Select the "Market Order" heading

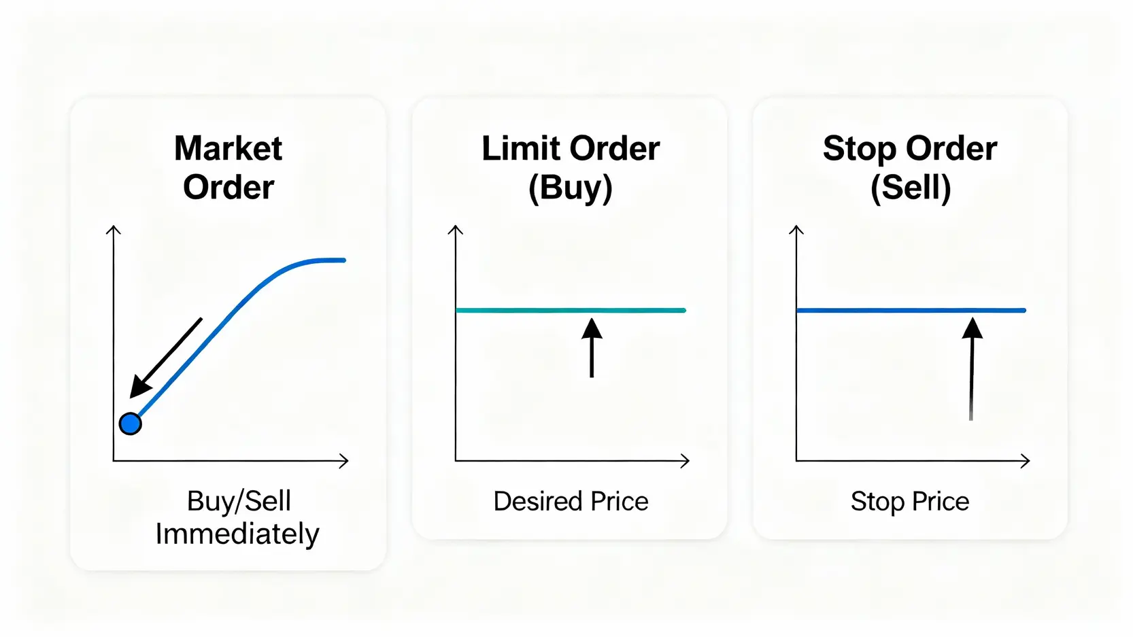tap(229, 167)
